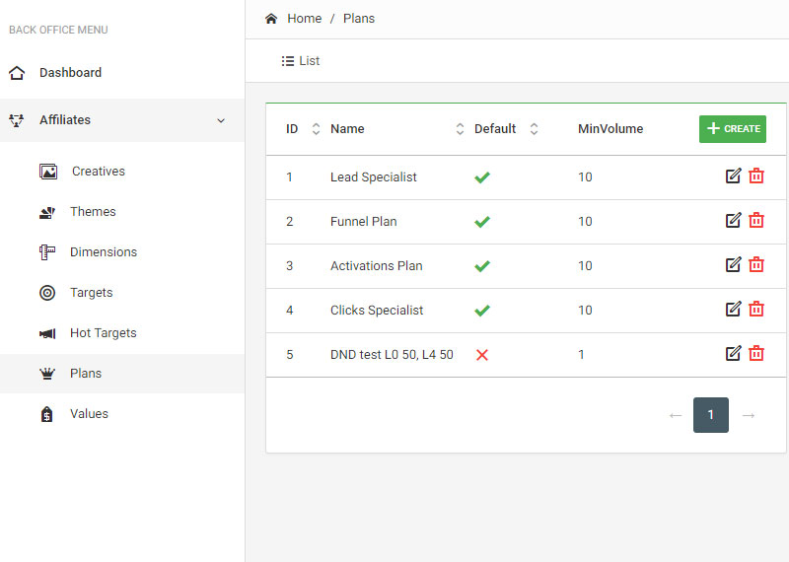
Task: Click the red X Default mark for DND test
Action: click(482, 355)
